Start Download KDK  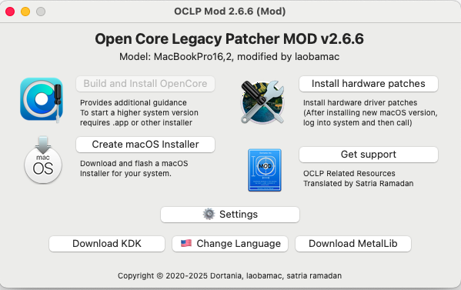coord(107,244)
